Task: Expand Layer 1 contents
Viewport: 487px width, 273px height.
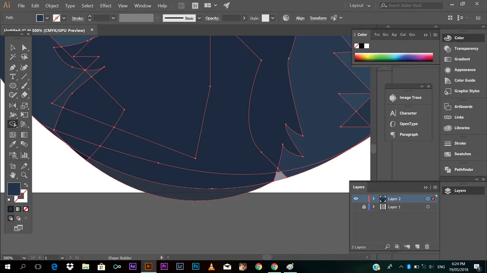Action: [x=374, y=207]
